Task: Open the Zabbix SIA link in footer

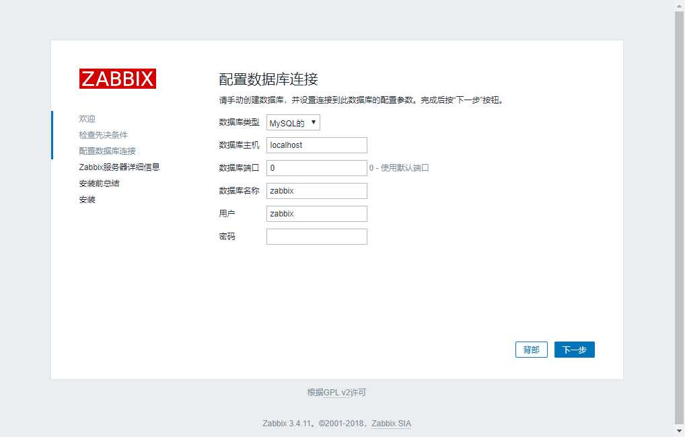Action: (x=391, y=424)
